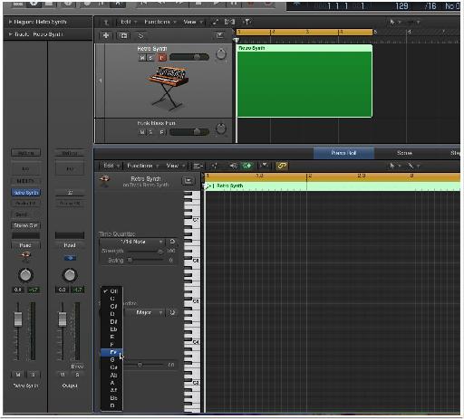The image size is (464, 419).
Task: Click the MIDI Draw icon in Piano Roll toolbar
Action: [x=214, y=166]
